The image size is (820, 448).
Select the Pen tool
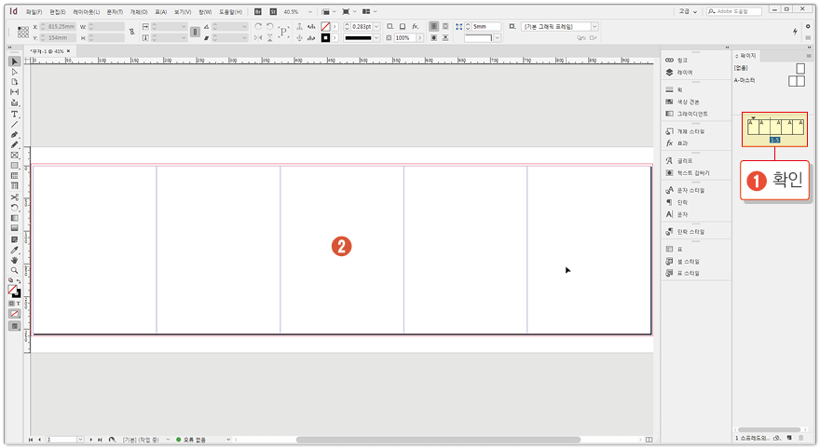point(15,135)
